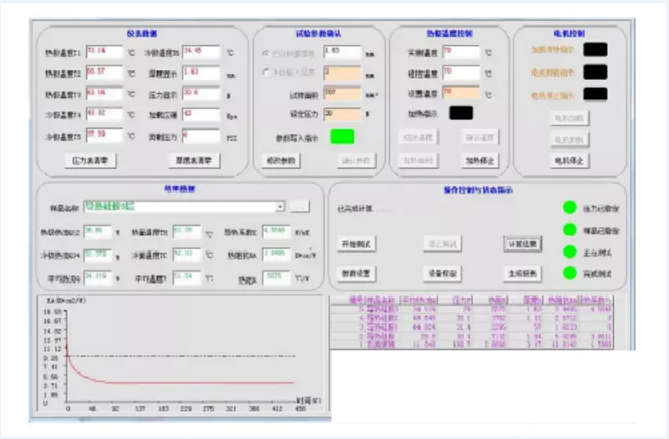This screenshot has width=669, height=439.
Task: Click the black heating indicator in temperature control
Action: (460, 113)
